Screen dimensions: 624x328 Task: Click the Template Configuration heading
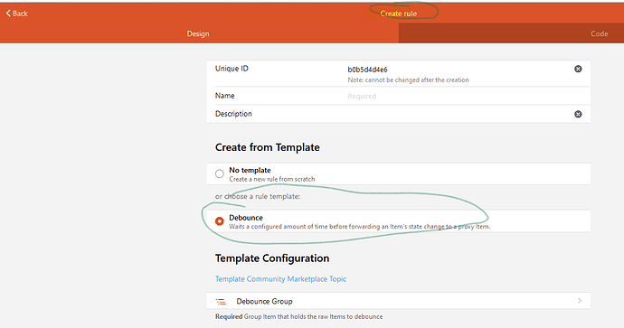[272, 258]
